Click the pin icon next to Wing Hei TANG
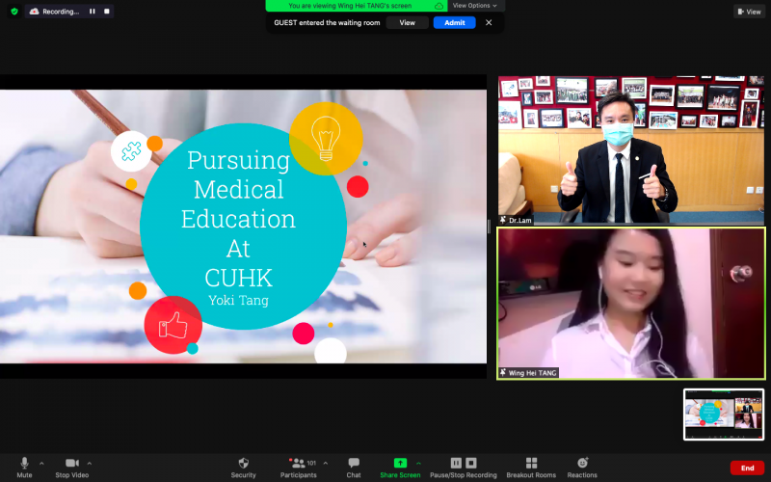The image size is (771, 482). point(502,373)
